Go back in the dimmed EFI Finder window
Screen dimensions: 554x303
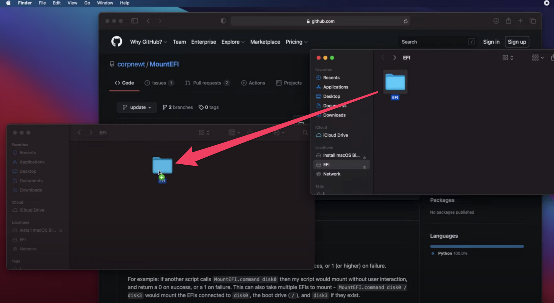(x=79, y=133)
